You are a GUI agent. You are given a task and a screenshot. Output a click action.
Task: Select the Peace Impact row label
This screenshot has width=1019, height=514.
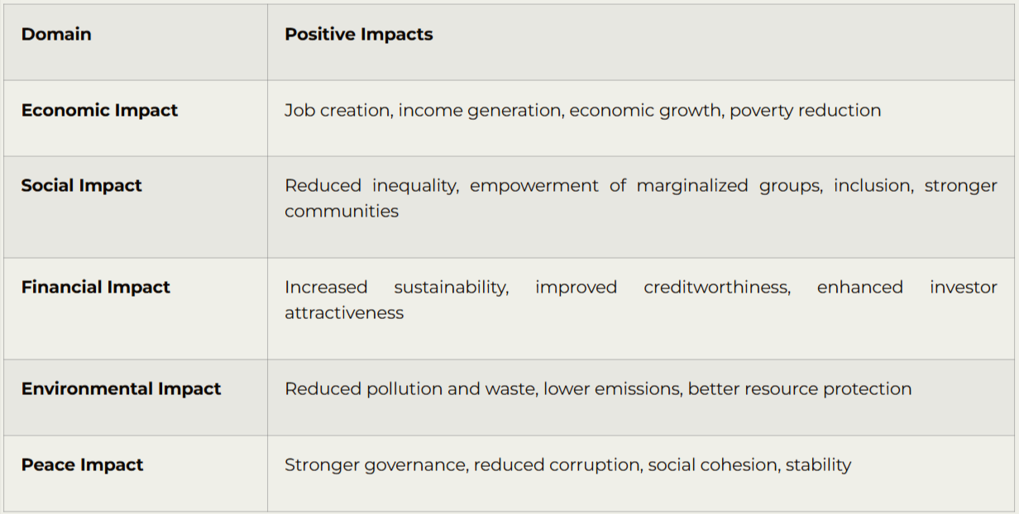pos(82,464)
